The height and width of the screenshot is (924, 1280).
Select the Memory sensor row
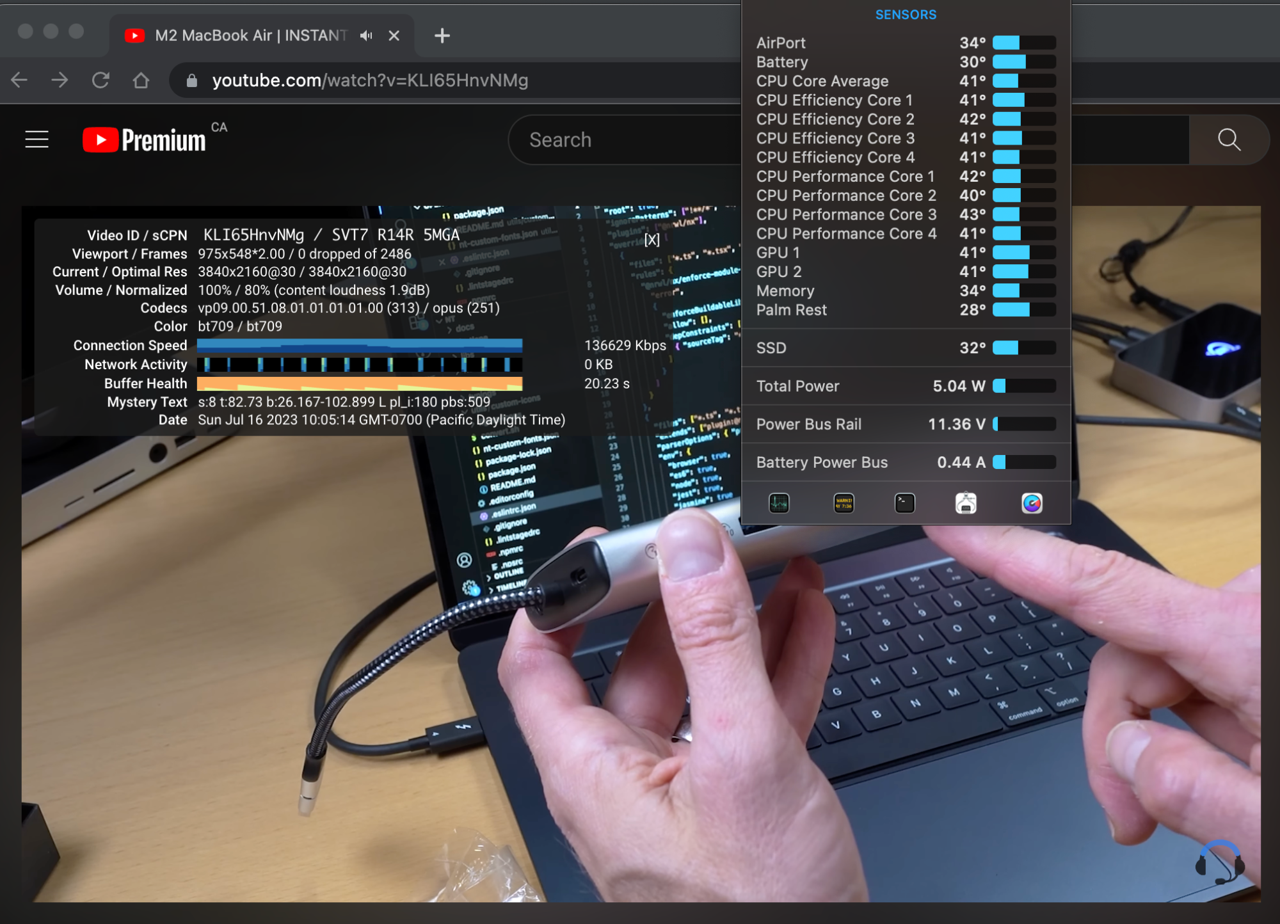pos(906,291)
